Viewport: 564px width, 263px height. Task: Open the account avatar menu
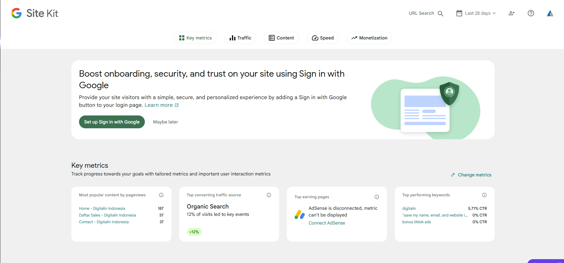tap(550, 13)
